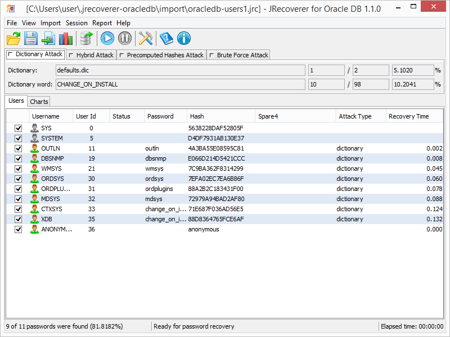Click the database export icon
This screenshot has height=337, width=450.
[x=87, y=38]
